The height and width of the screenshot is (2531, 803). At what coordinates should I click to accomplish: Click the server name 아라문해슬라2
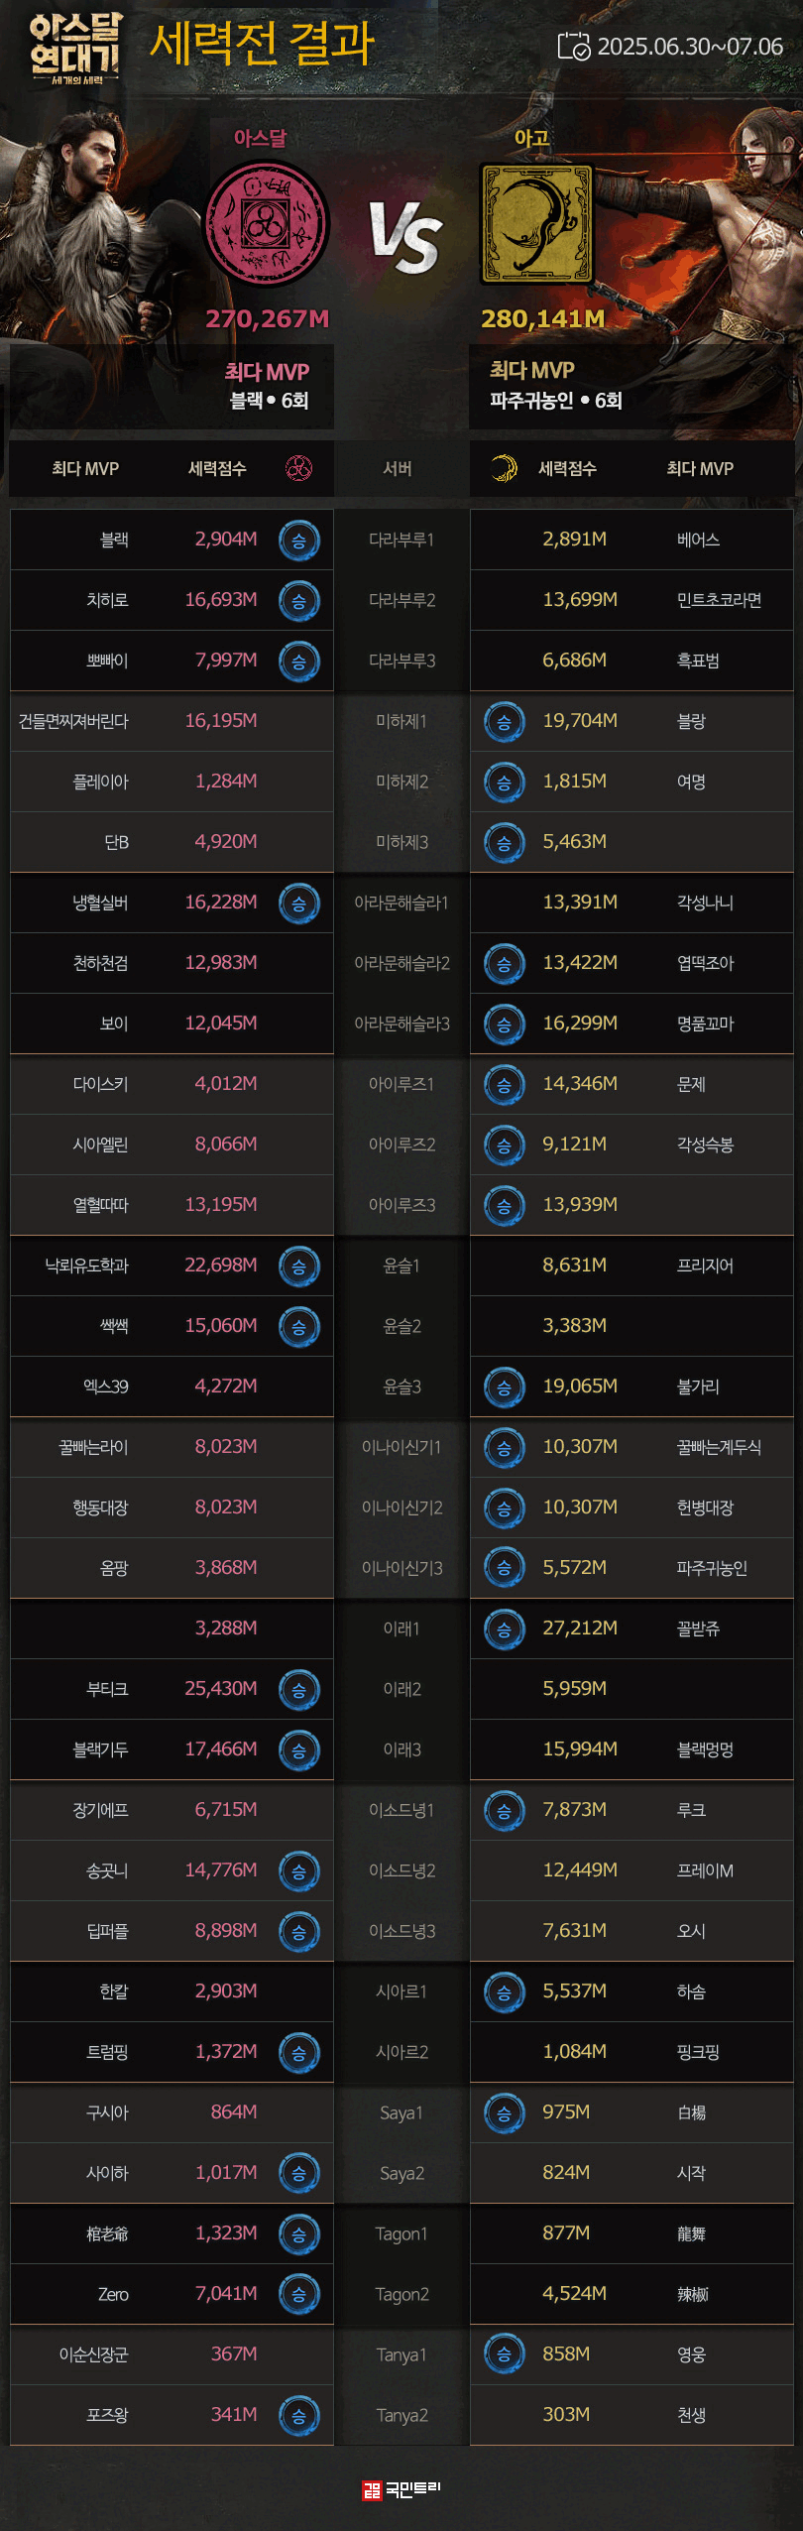click(x=401, y=963)
